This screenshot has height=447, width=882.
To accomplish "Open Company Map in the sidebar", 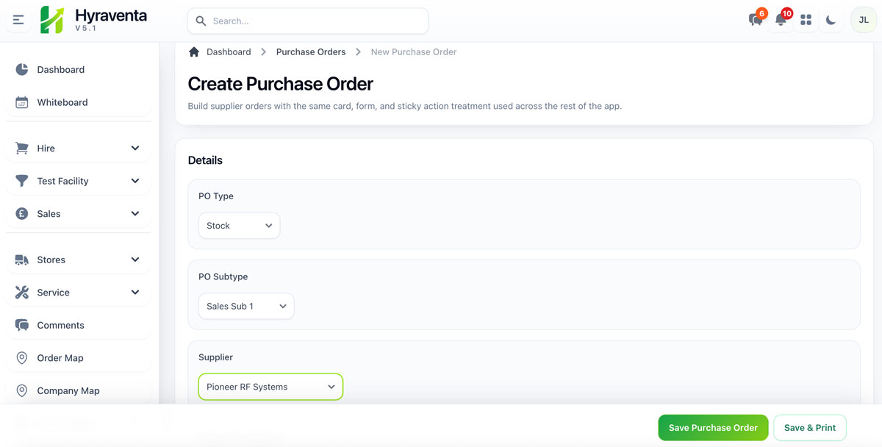I will tap(79, 391).
